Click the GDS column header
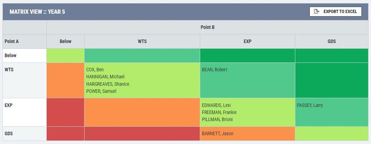Image resolution: width=371 pixels, height=144 pixels. [x=332, y=41]
